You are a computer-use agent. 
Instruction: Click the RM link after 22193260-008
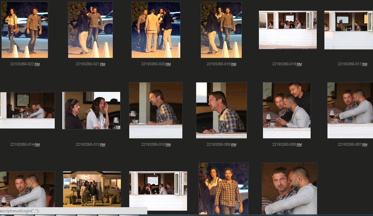(x=299, y=145)
